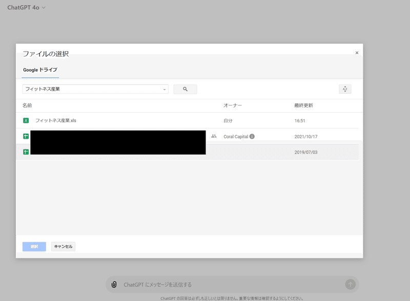Image resolution: width=410 pixels, height=301 pixels.
Task: Sort by the 最終更新 column header
Action: [x=303, y=105]
